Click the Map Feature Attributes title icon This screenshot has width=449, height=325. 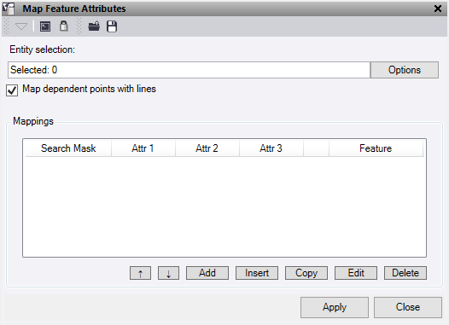(x=9, y=9)
